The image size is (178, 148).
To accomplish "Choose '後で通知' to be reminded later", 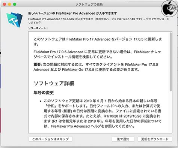I will [x=123, y=139].
